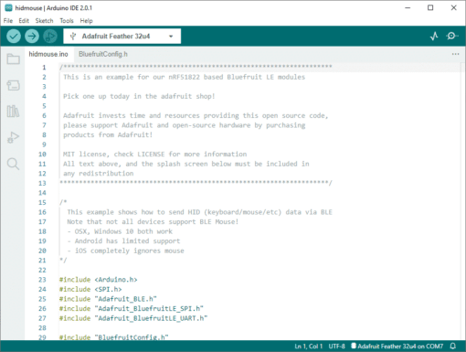
Task: Open the Tools menu
Action: coord(67,21)
